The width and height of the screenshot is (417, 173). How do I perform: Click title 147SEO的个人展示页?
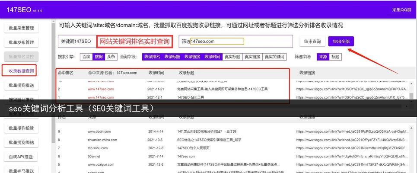(x=193, y=148)
